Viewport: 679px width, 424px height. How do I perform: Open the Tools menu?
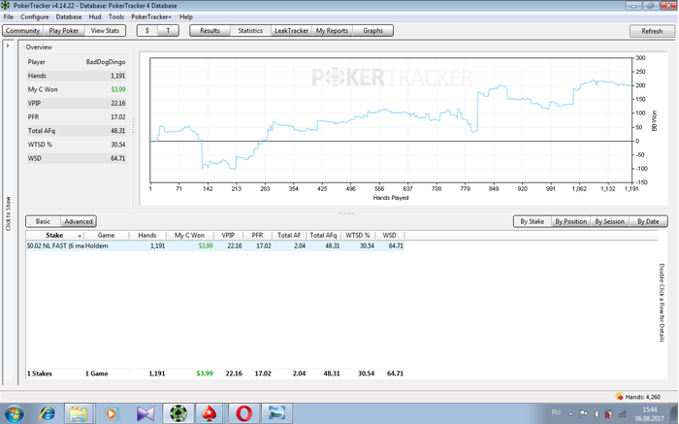pos(116,16)
